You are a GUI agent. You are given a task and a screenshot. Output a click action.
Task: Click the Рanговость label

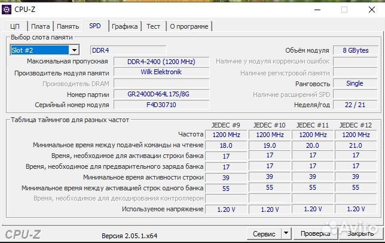point(313,84)
